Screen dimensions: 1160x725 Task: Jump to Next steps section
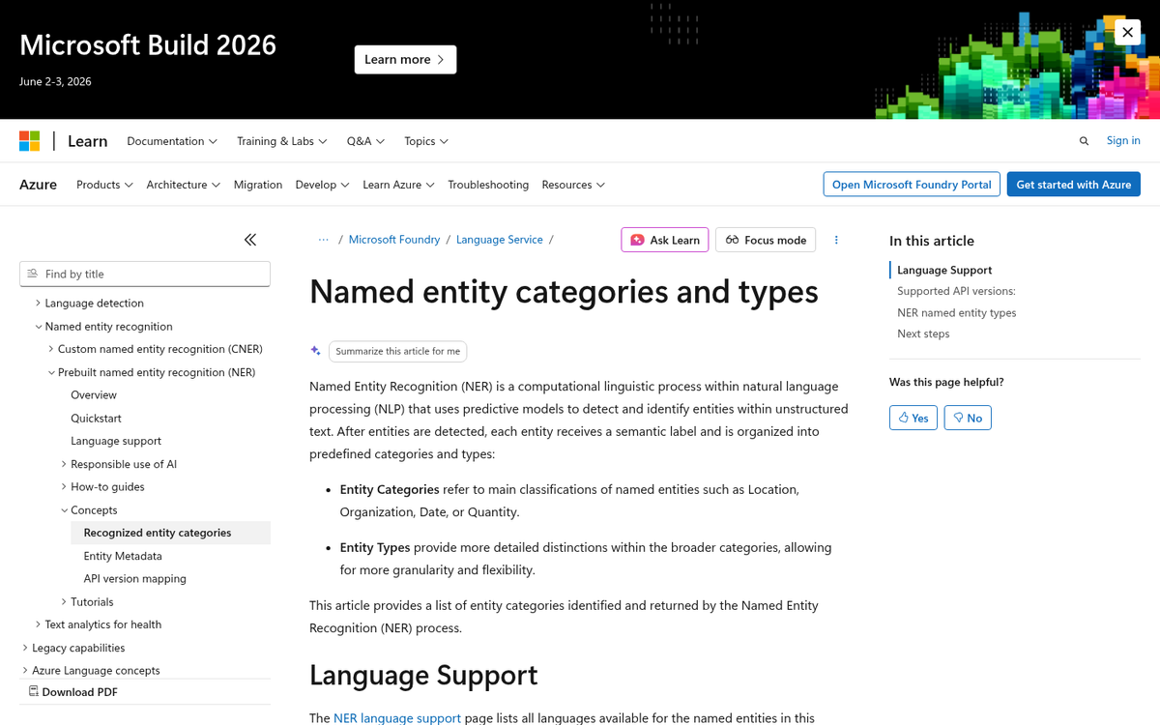coord(923,333)
